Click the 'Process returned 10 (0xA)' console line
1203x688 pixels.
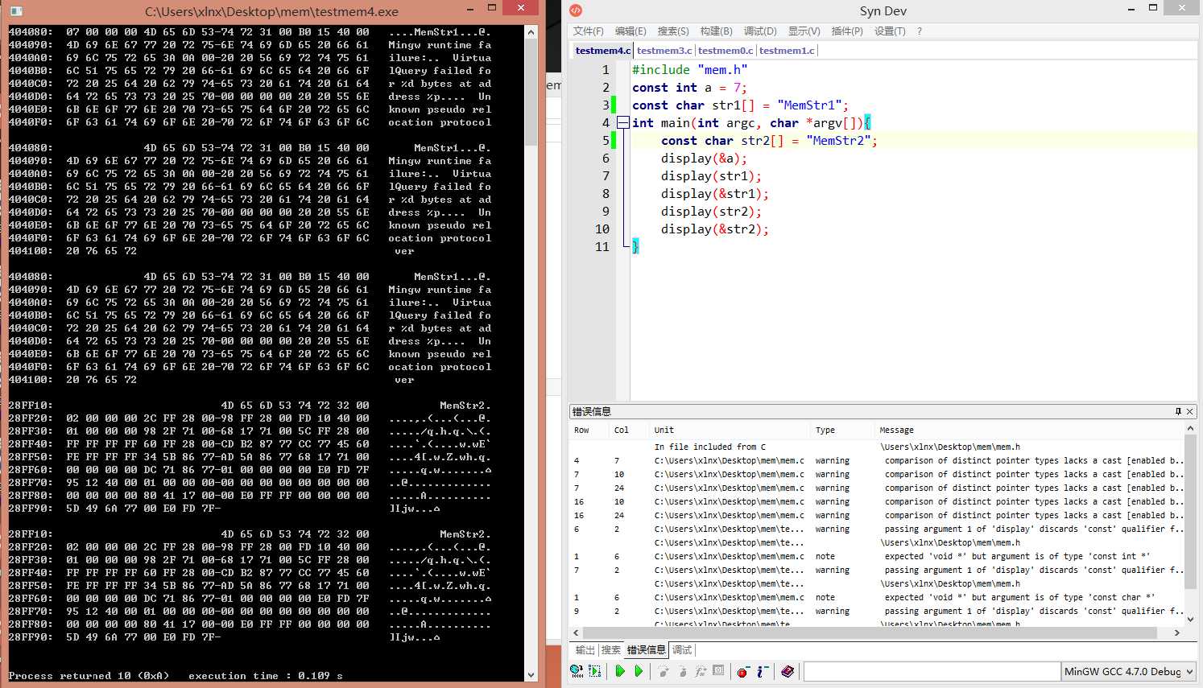pyautogui.click(x=176, y=676)
